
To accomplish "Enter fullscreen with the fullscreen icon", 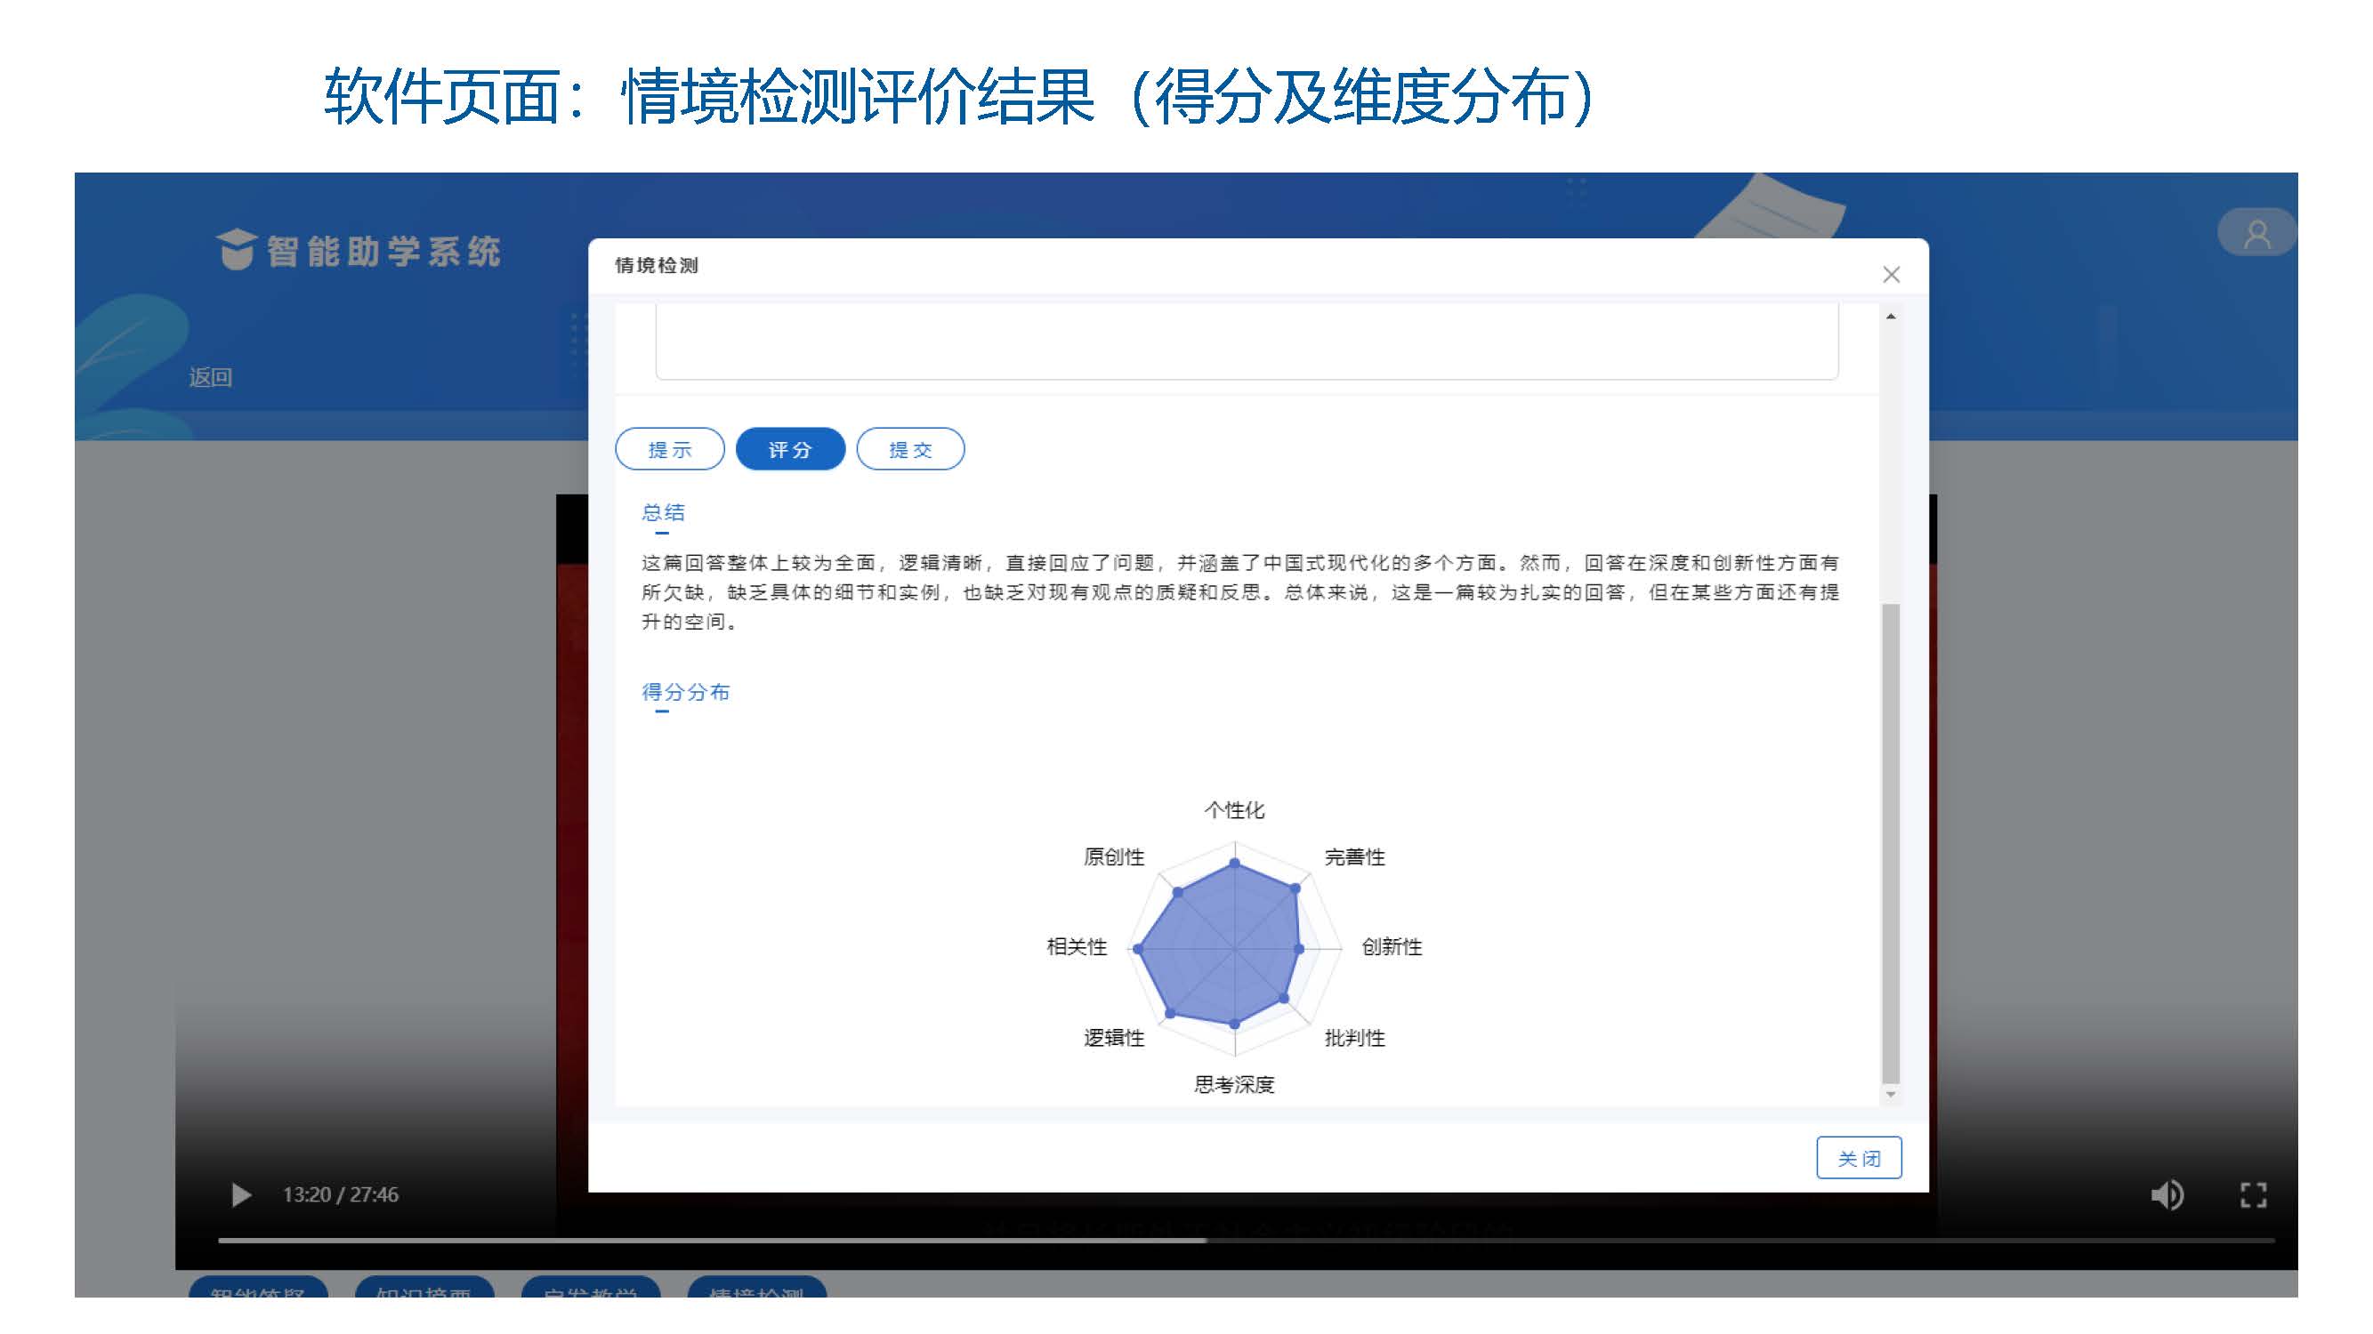I will [2253, 1194].
